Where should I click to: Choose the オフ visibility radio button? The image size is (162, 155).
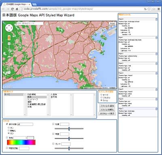point(9,133)
